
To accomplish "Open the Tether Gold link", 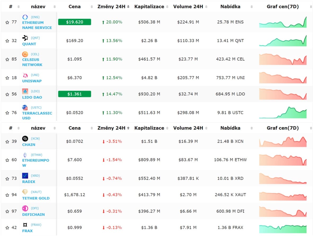I will click(36, 198).
